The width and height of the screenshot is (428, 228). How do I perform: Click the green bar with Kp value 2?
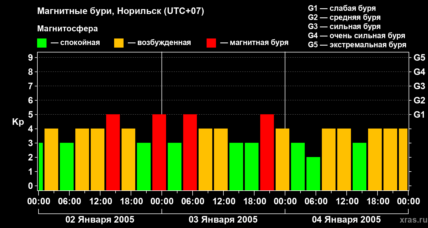tap(313, 174)
